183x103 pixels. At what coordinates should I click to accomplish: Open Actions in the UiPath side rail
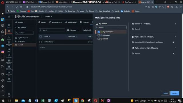(9, 38)
